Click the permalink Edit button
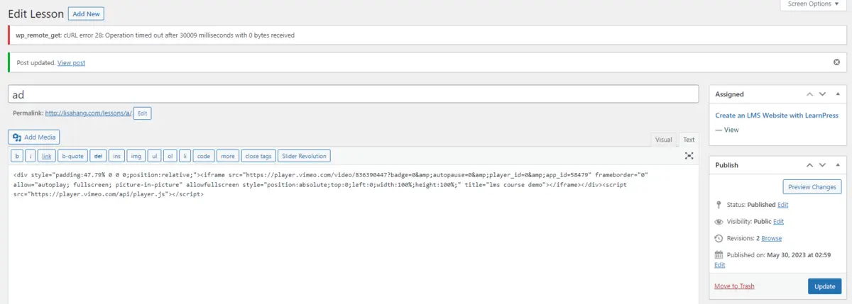Image resolution: width=852 pixels, height=304 pixels. 142,113
